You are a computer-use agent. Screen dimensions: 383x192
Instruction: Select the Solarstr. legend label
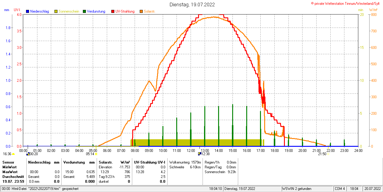point(150,11)
